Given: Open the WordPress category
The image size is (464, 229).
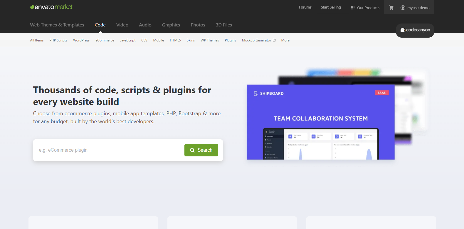Looking at the screenshot, I should coord(81,40).
